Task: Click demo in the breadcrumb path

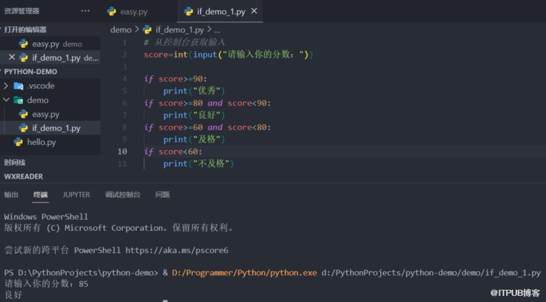Action: tap(121, 30)
